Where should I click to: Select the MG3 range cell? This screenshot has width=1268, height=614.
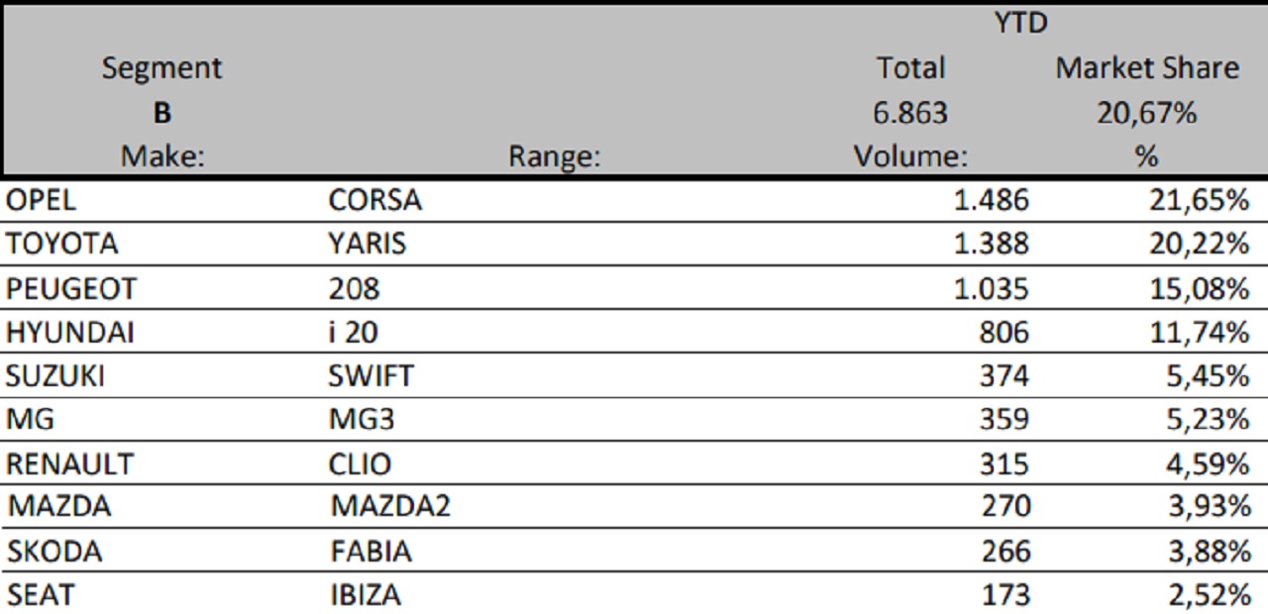pos(362,420)
